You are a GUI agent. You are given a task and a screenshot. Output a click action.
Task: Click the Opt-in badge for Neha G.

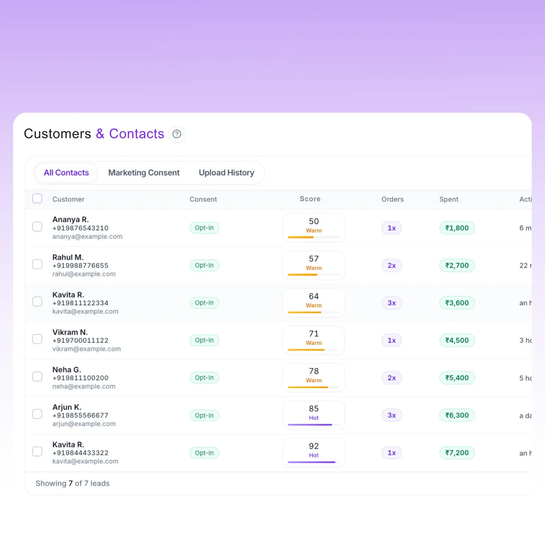(204, 378)
